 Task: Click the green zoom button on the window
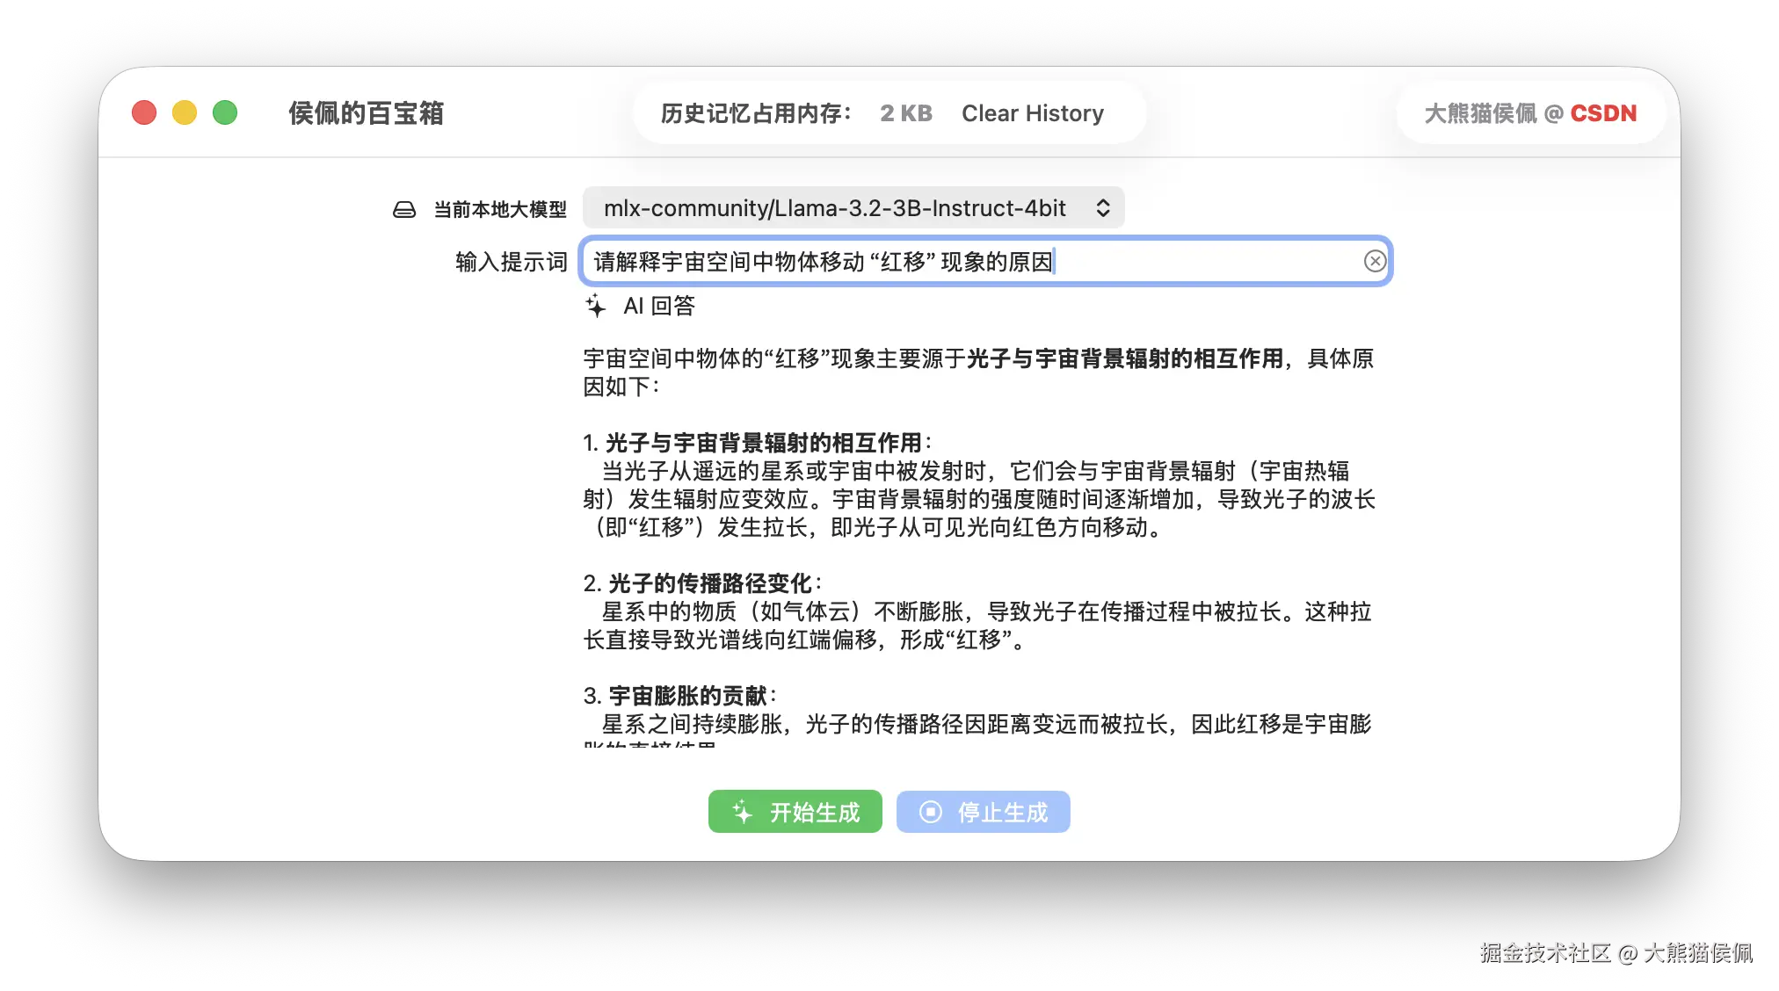[225, 112]
